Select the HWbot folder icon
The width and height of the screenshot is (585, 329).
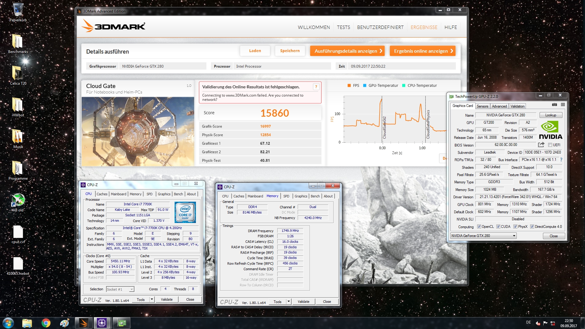[x=18, y=107]
